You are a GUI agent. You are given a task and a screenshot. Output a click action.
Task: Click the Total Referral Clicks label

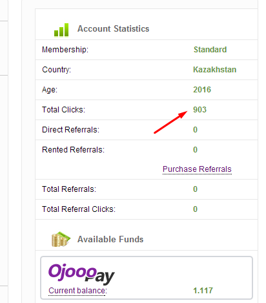pyautogui.click(x=79, y=209)
